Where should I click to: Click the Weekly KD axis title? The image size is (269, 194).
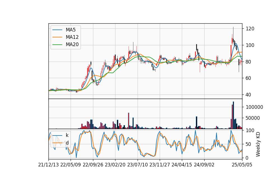pyautogui.click(x=258, y=145)
